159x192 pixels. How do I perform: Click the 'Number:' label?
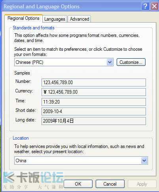click(x=23, y=81)
